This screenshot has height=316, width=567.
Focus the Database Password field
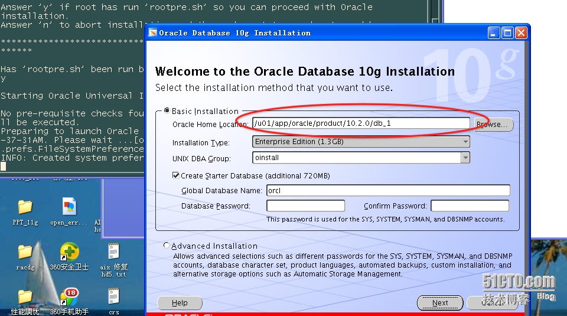click(305, 206)
